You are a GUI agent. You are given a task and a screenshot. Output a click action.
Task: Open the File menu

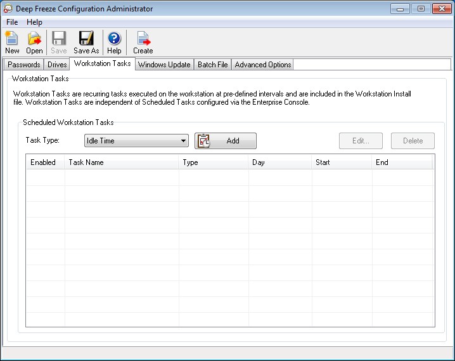pos(12,22)
